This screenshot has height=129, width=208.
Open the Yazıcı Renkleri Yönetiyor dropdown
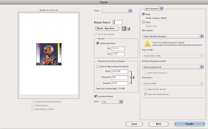pos(173,36)
